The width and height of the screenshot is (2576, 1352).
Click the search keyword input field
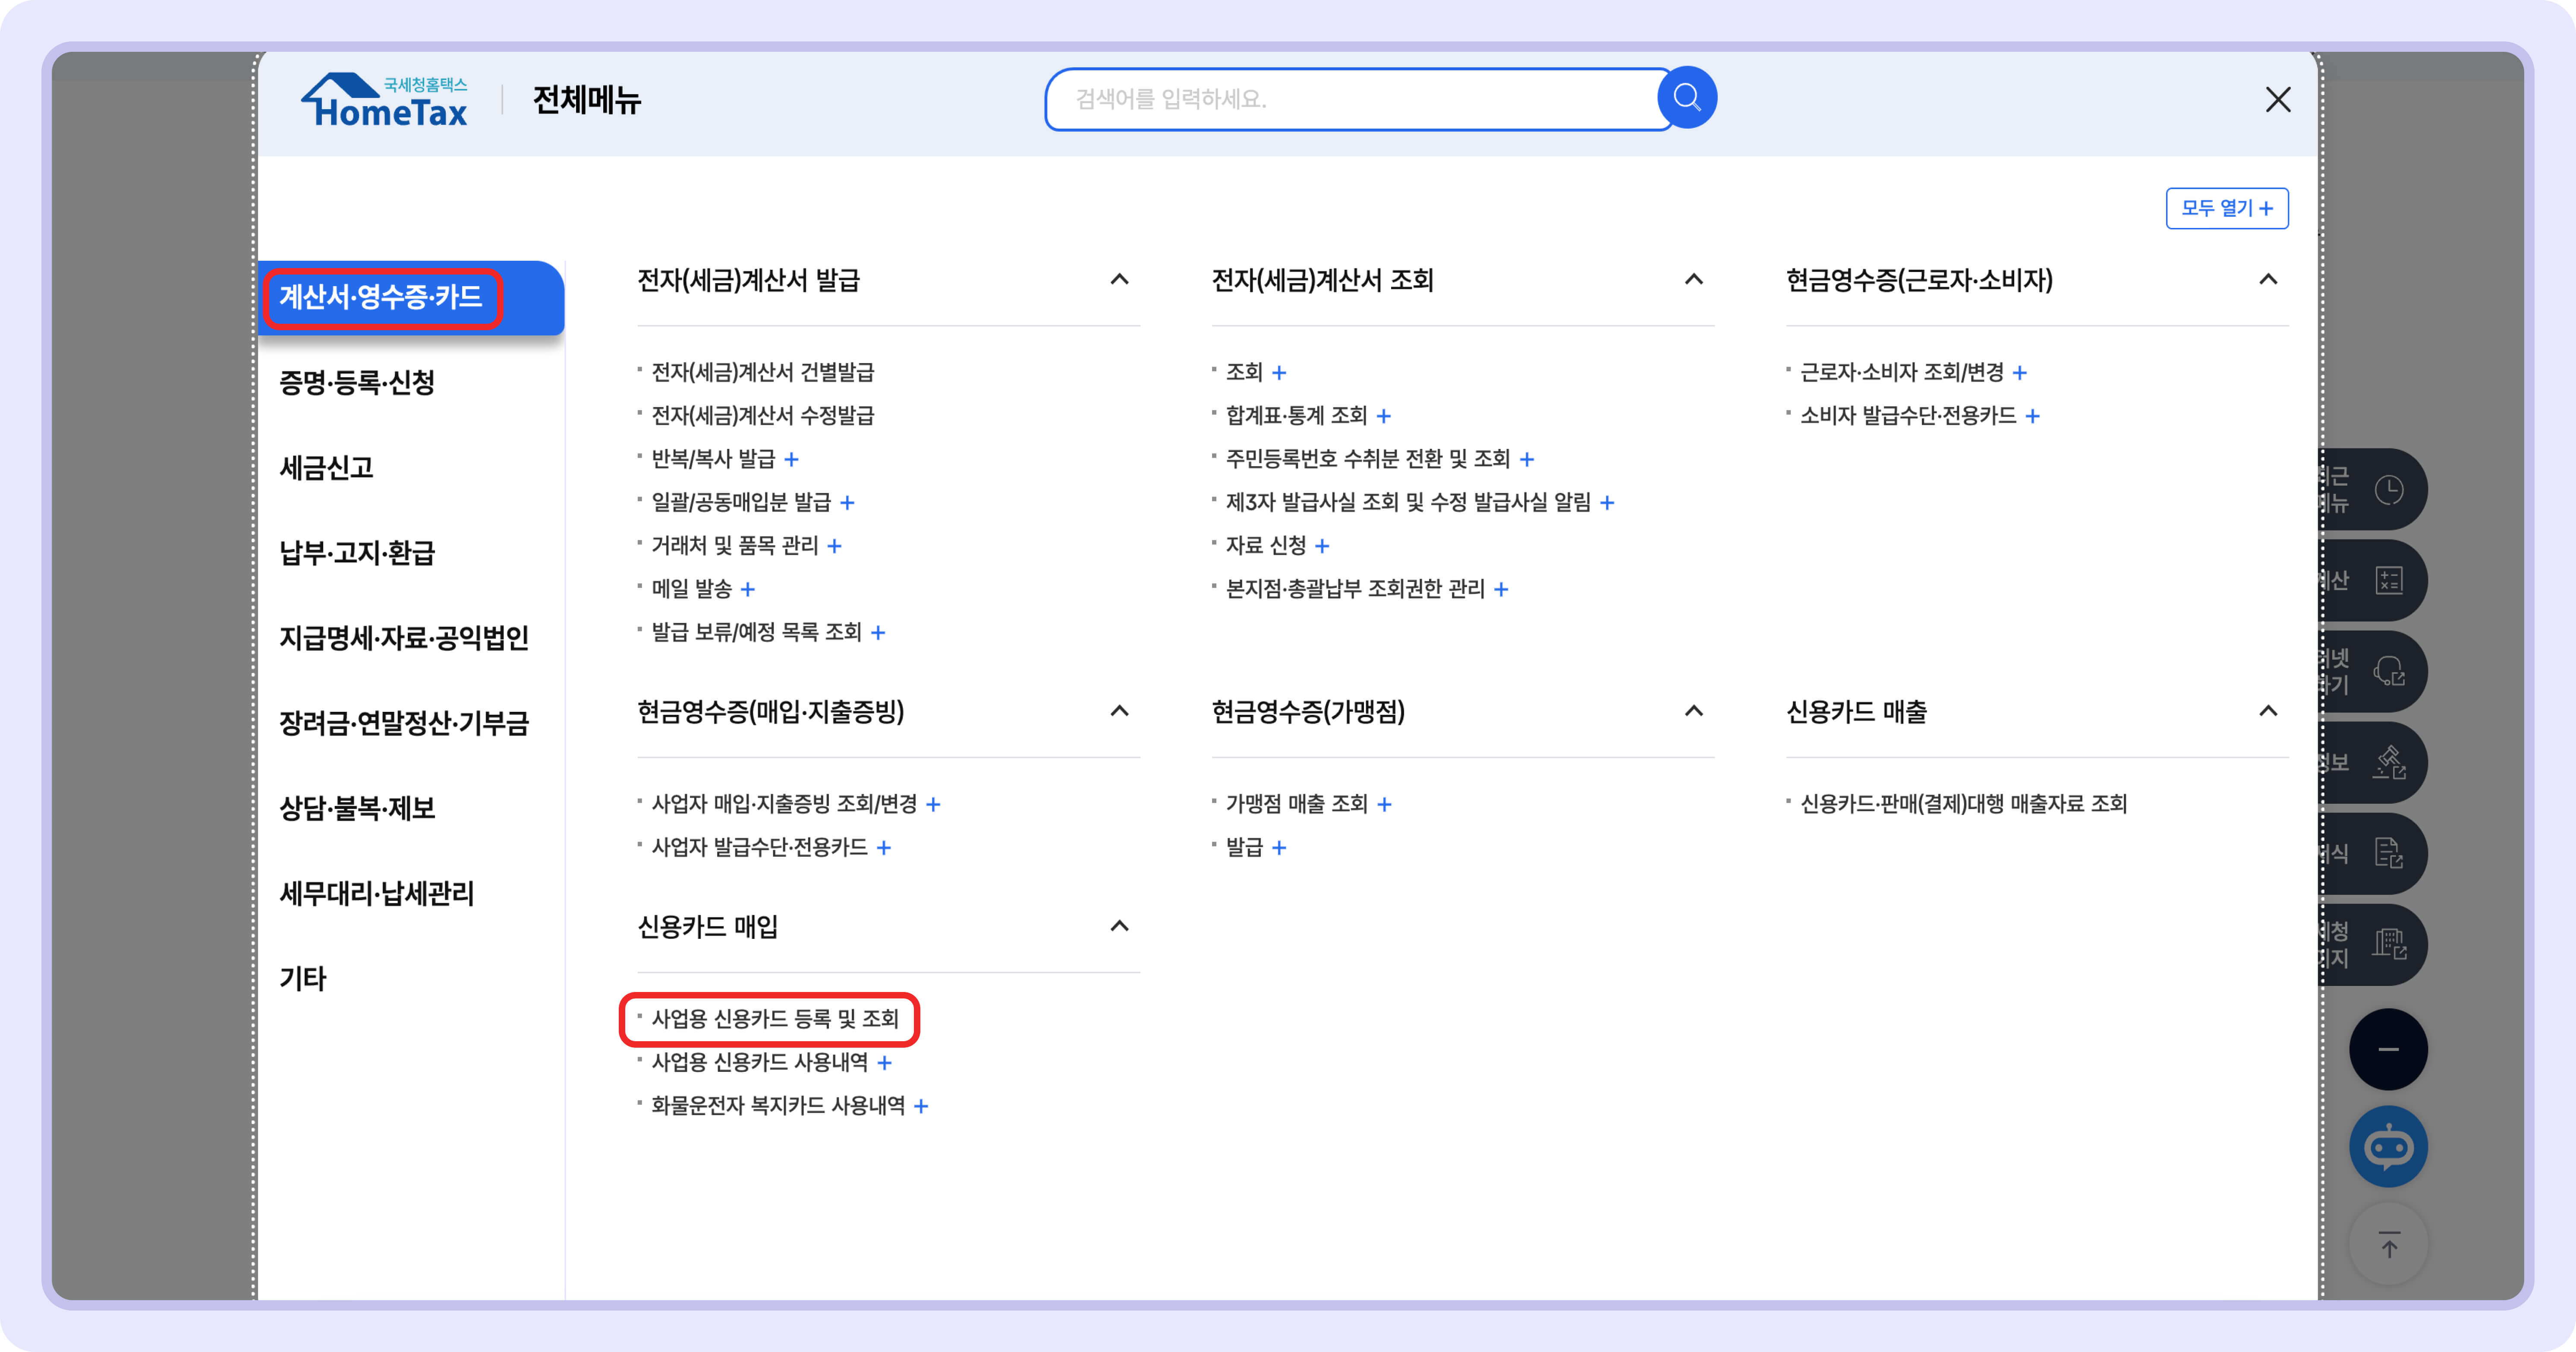(x=1350, y=99)
